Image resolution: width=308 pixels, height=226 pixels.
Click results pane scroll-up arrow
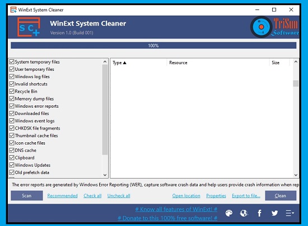tap(296, 62)
